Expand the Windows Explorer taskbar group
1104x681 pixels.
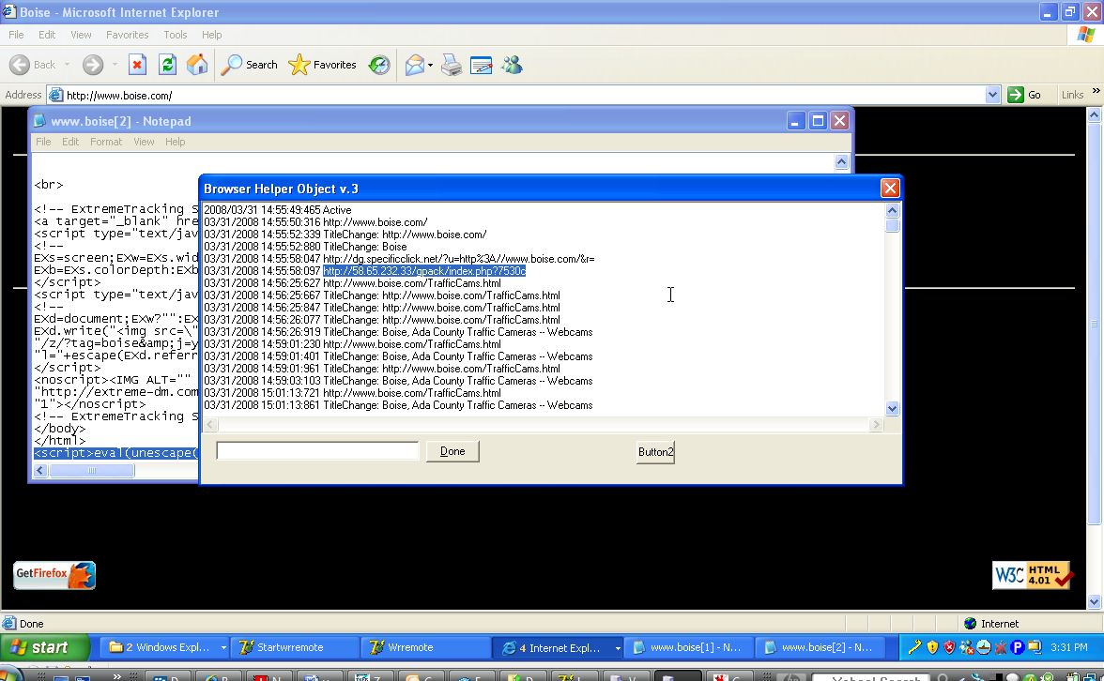[223, 647]
